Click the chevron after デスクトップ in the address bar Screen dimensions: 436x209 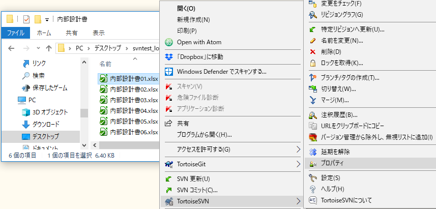(127, 48)
